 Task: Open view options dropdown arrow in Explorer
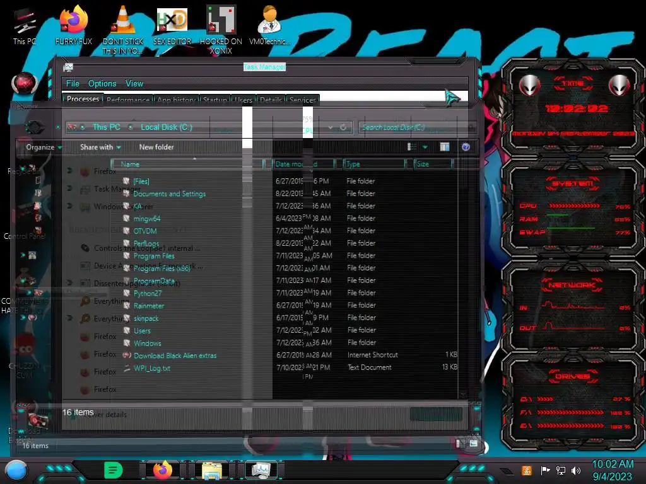[425, 147]
